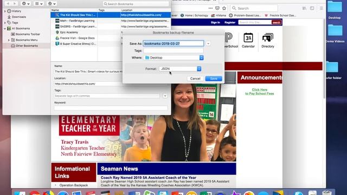The width and height of the screenshot is (347, 195).
Task: Expand save dialog with chevron beside filename
Action: (x=208, y=43)
